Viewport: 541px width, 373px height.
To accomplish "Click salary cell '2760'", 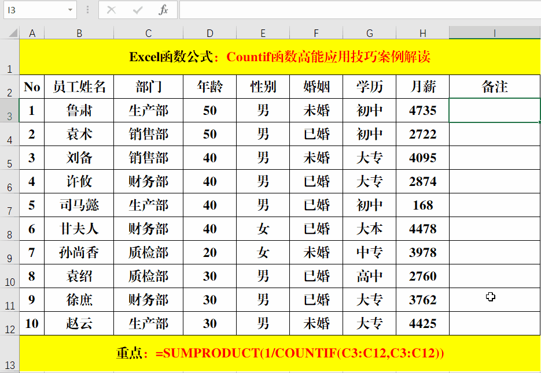I will pos(422,276).
